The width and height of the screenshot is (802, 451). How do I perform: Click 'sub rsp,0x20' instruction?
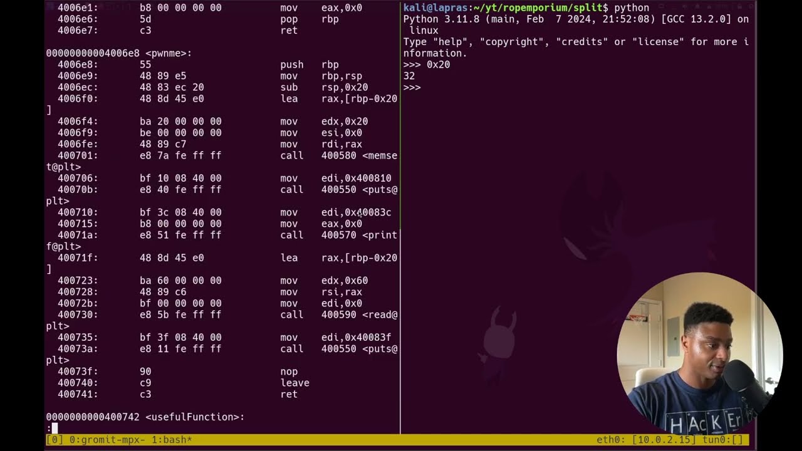click(324, 88)
